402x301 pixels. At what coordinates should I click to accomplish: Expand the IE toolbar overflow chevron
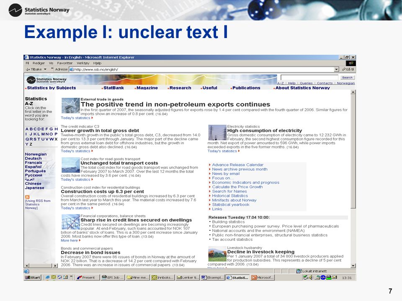tap(52, 68)
